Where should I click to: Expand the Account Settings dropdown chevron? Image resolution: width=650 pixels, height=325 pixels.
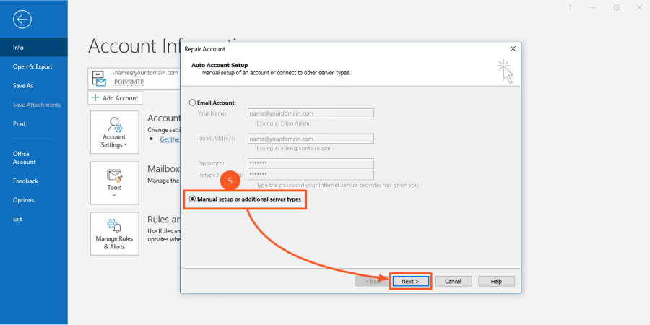126,145
